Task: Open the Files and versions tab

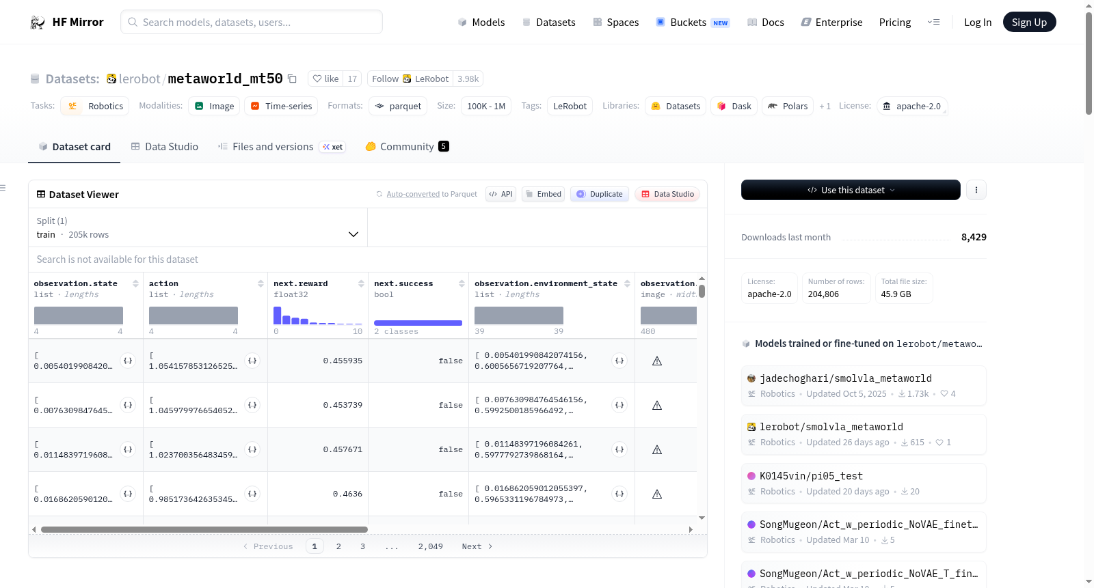Action: 282,147
